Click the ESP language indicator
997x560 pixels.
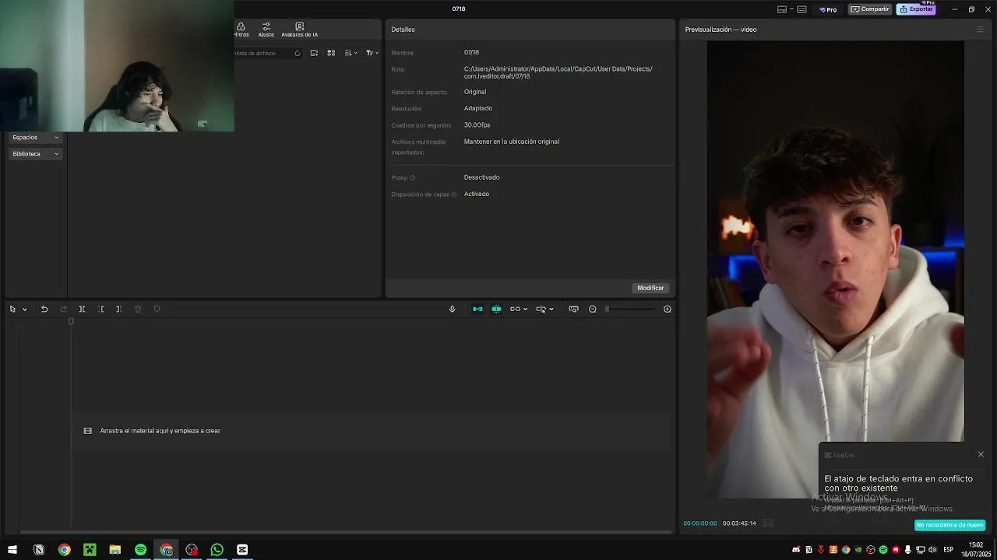[948, 550]
